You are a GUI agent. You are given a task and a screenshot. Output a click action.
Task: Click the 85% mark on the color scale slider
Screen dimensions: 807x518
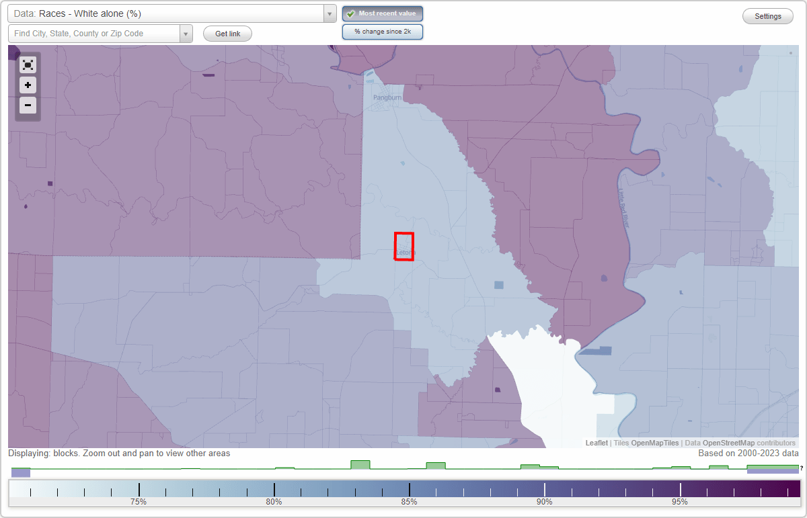coord(410,489)
